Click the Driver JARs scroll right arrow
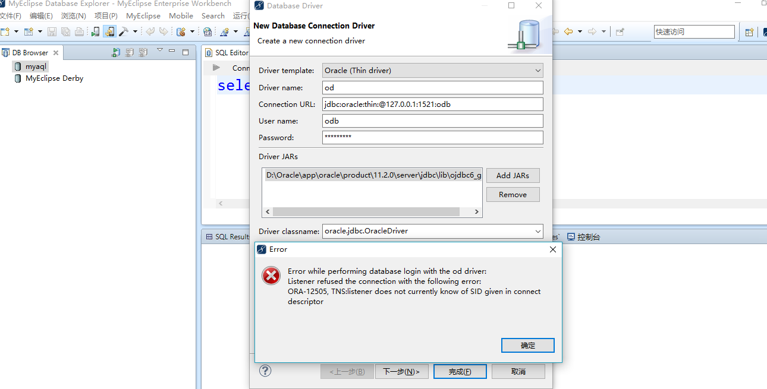The height and width of the screenshot is (389, 767). [477, 211]
